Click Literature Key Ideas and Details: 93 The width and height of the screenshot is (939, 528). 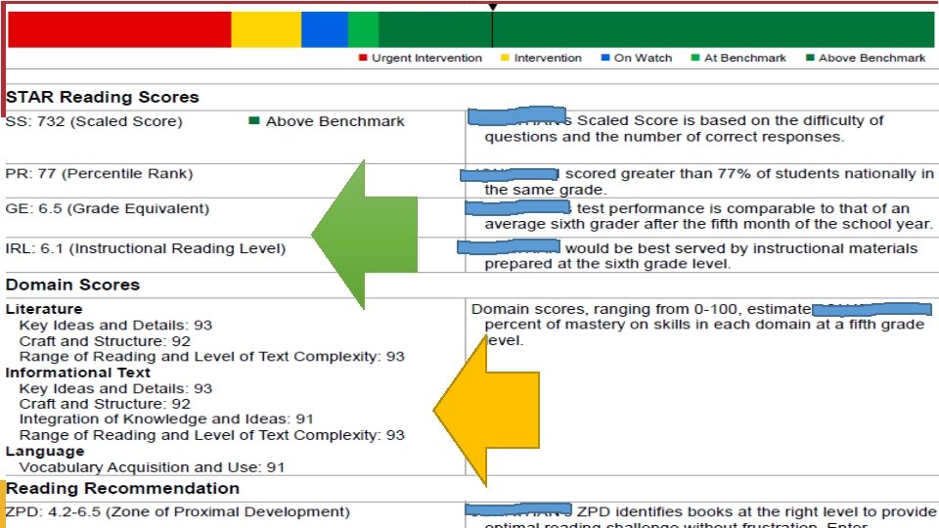tap(115, 325)
